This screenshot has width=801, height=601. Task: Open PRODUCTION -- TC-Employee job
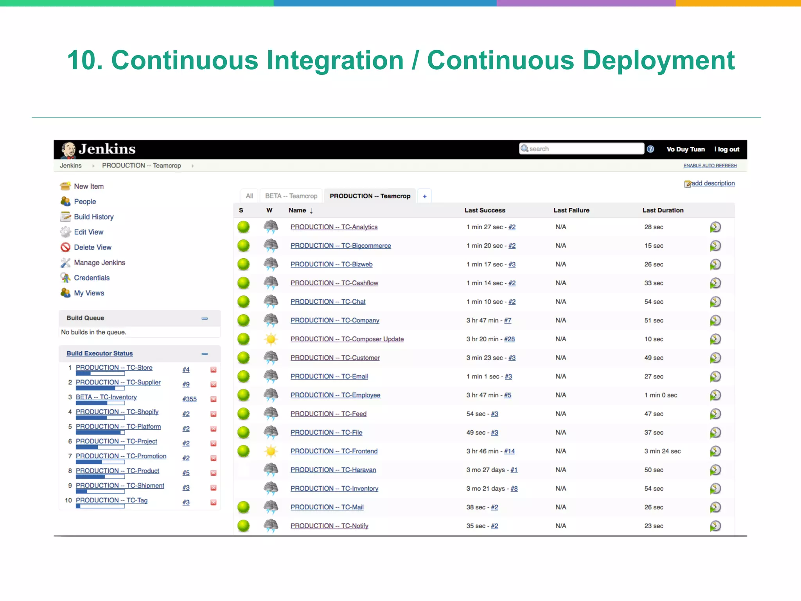(335, 395)
